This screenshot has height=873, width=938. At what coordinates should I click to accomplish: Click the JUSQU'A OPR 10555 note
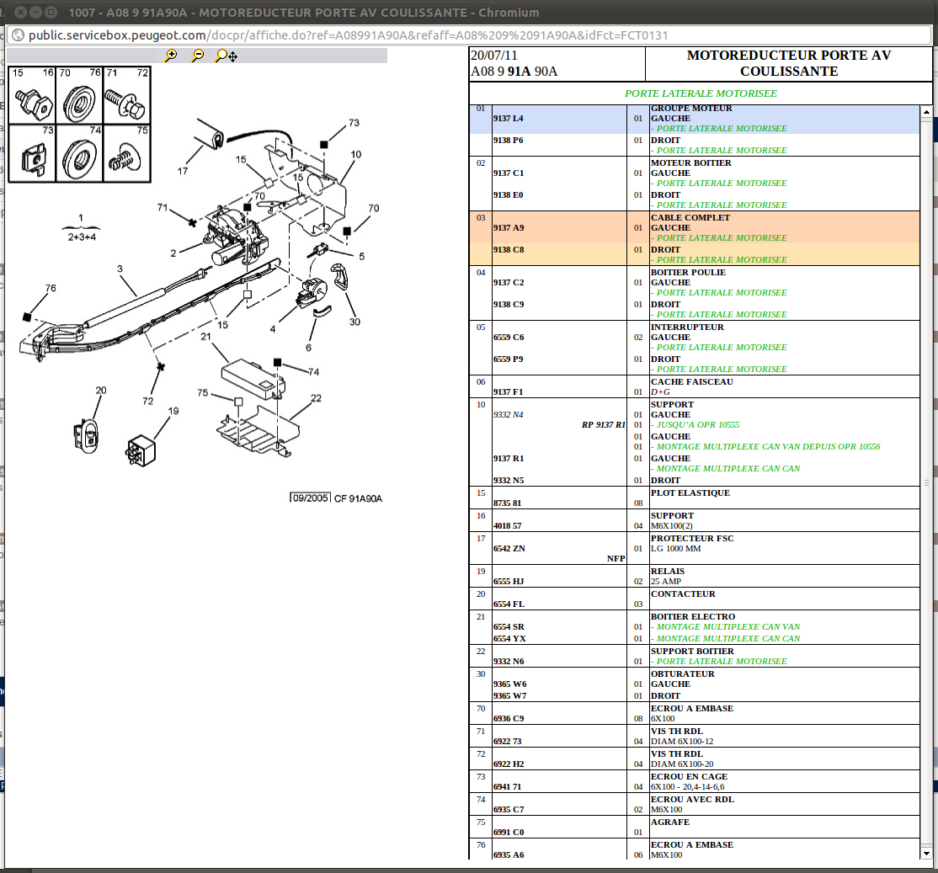[697, 425]
